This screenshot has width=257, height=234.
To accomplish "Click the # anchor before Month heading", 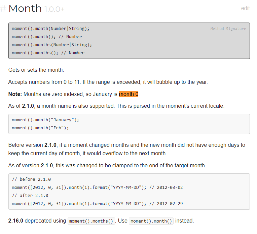I will pyautogui.click(x=3, y=8).
